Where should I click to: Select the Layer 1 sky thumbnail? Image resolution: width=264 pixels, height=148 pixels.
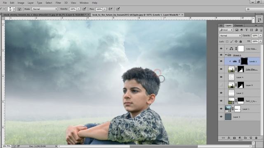[228, 109]
